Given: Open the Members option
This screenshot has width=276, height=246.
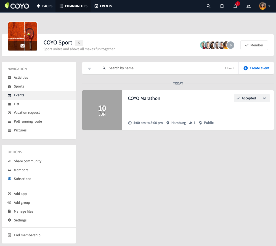Looking at the screenshot, I should click(39, 170).
